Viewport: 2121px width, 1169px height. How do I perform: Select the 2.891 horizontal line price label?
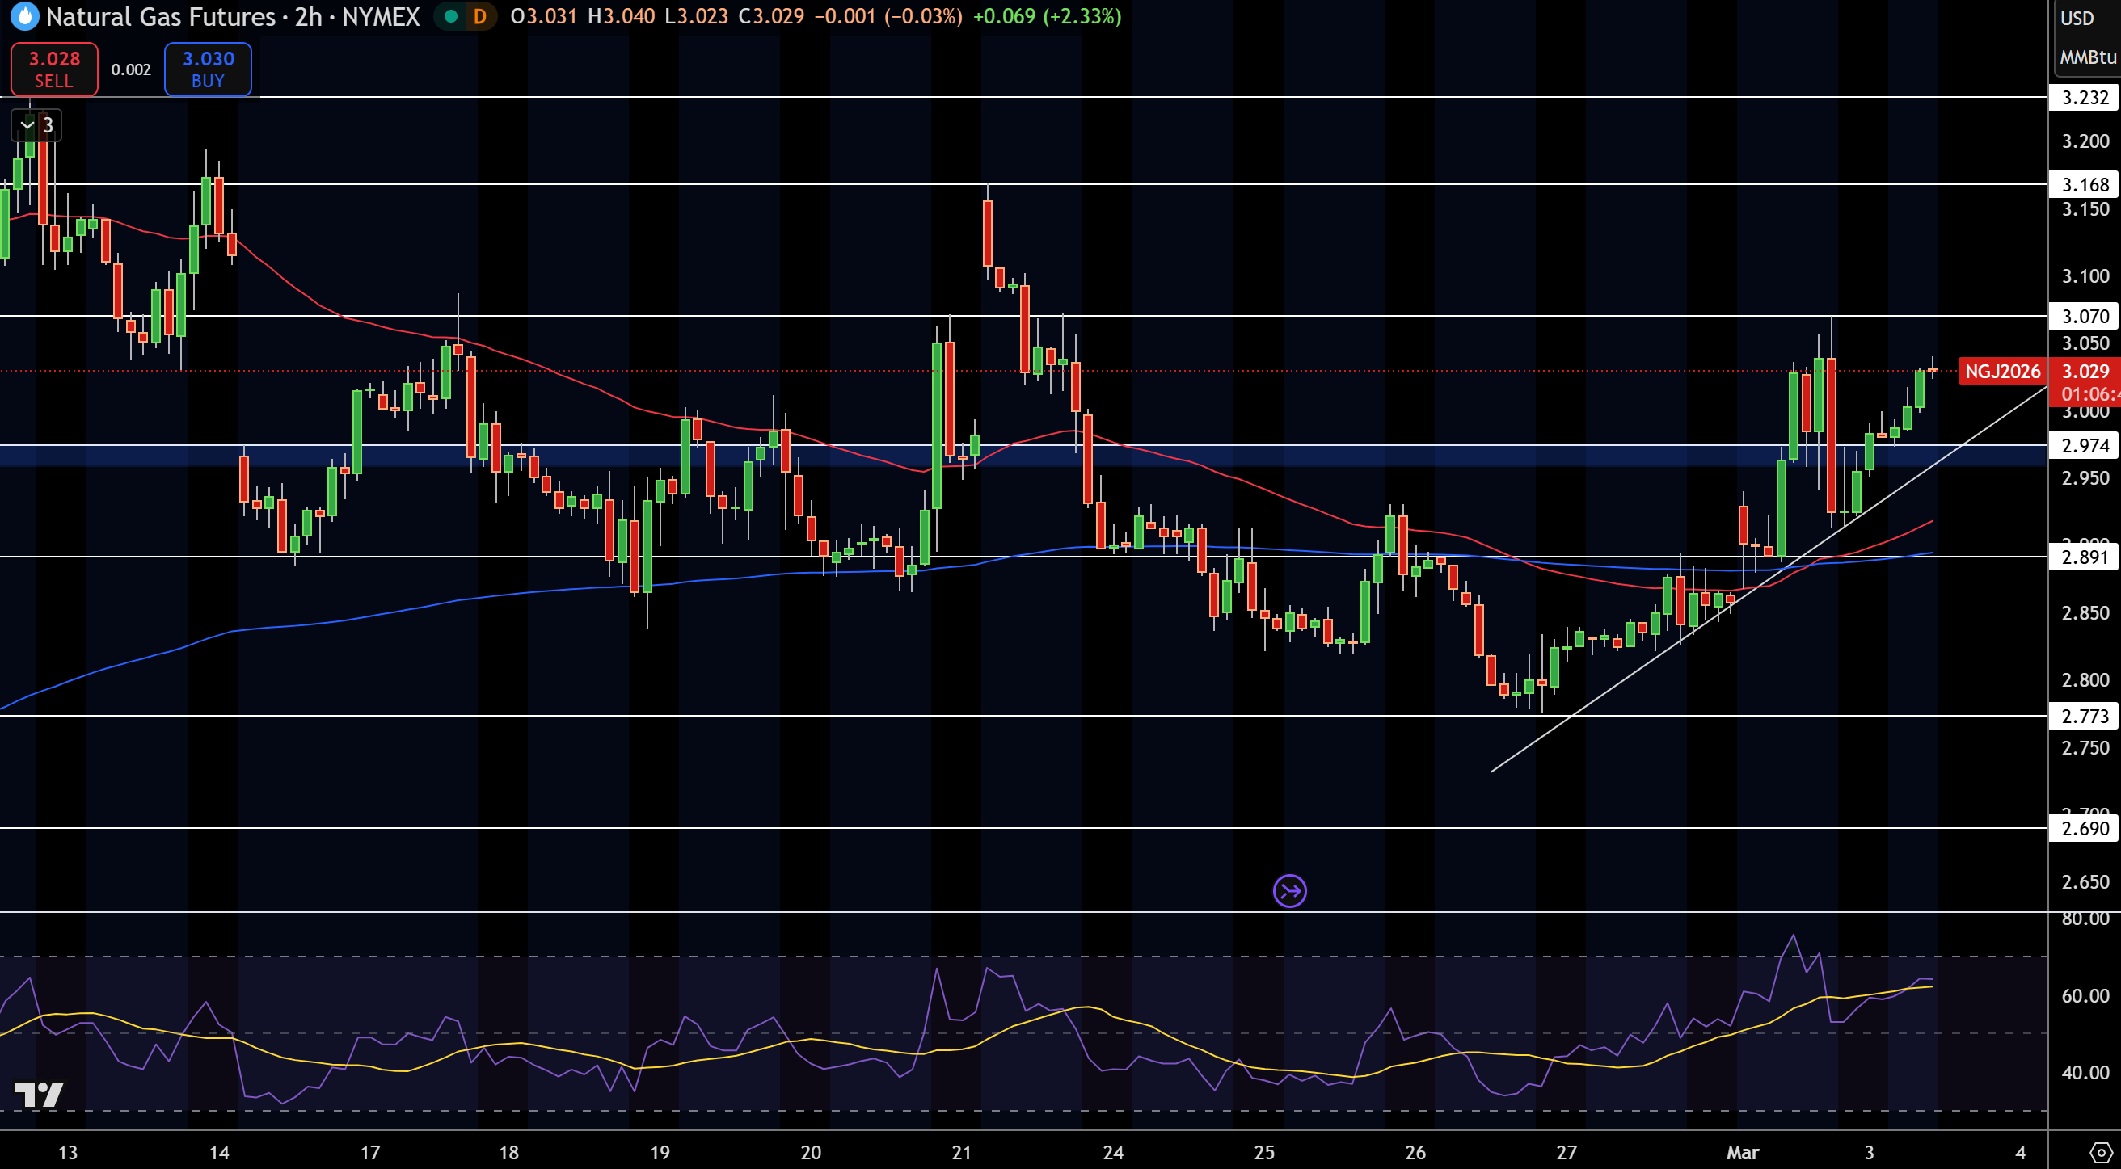pyautogui.click(x=2084, y=557)
